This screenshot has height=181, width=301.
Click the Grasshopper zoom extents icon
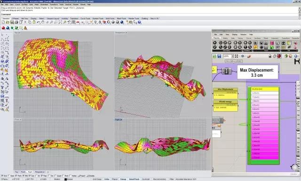click(237, 56)
